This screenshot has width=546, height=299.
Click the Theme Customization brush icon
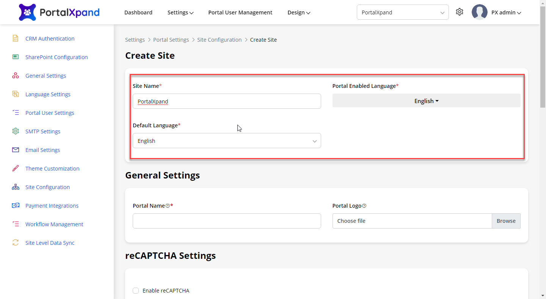click(x=16, y=168)
